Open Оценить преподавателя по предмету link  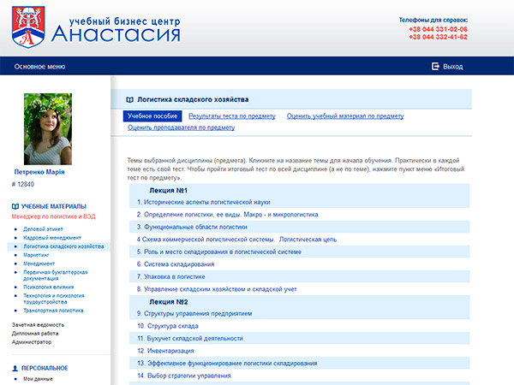pyautogui.click(x=181, y=127)
